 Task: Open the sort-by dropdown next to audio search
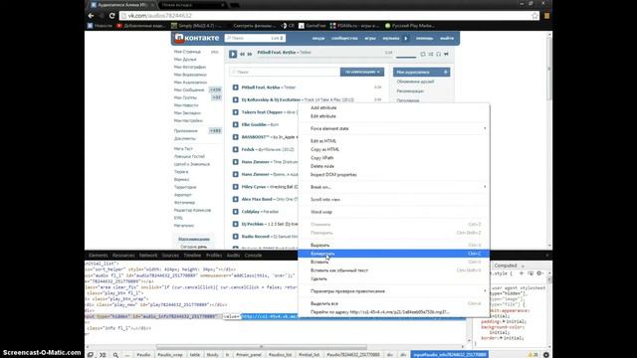click(362, 72)
